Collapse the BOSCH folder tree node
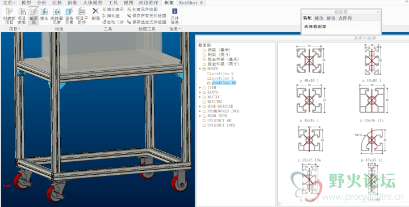 tap(200, 69)
